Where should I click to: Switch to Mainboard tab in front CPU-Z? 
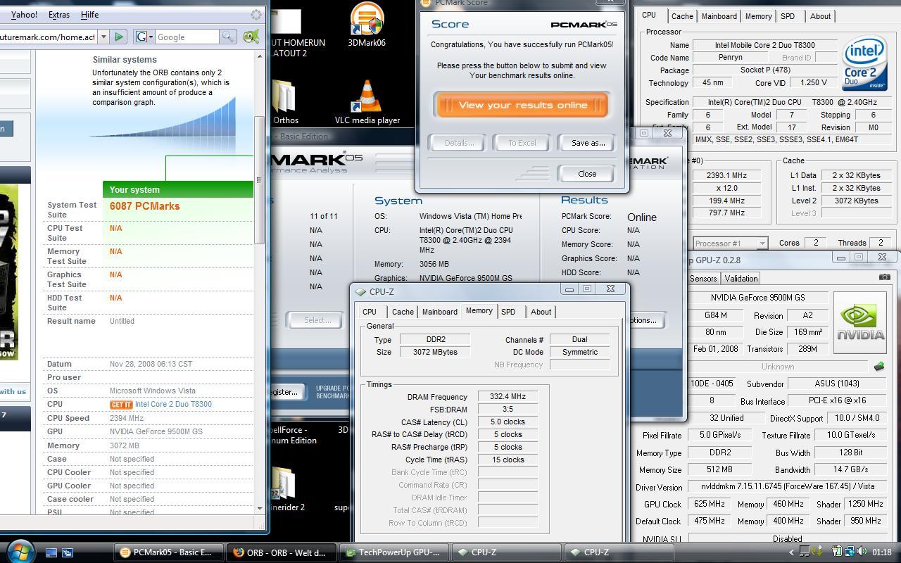(439, 312)
